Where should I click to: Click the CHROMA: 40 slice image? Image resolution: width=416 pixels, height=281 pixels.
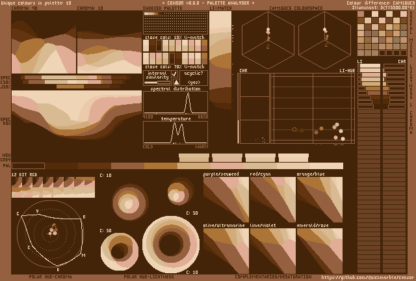tap(44, 42)
